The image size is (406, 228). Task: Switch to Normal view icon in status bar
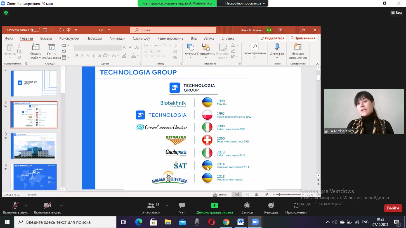(237, 195)
